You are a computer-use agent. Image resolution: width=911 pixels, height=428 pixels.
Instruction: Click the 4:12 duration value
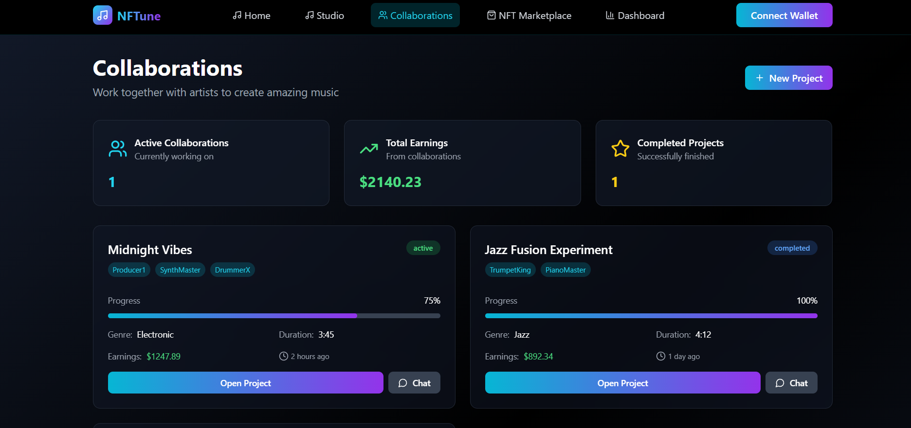pyautogui.click(x=703, y=335)
